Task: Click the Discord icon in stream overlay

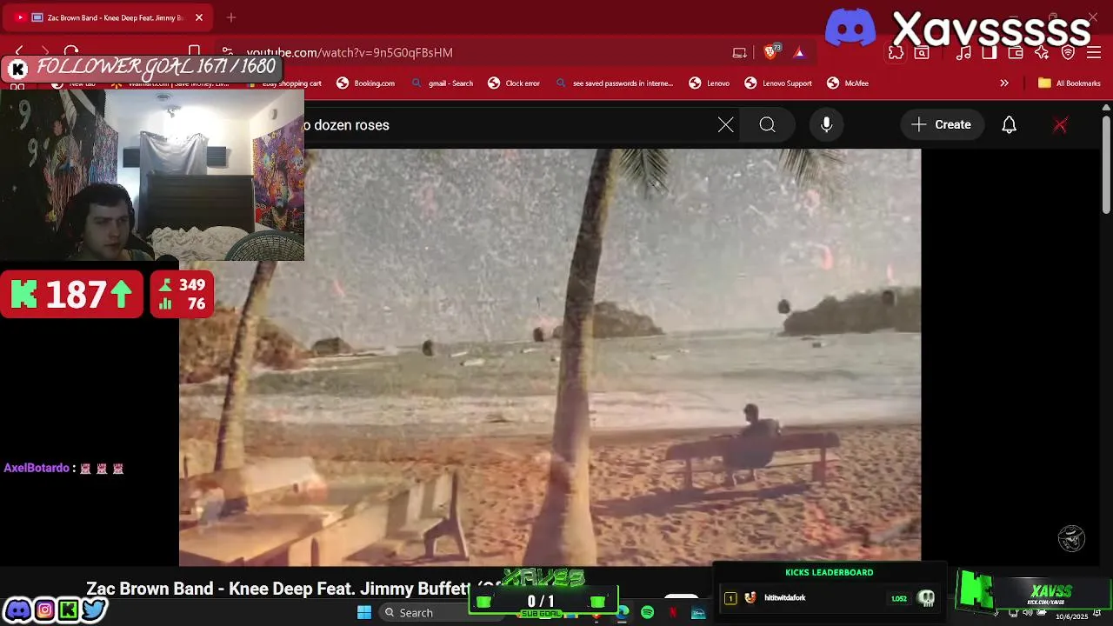Action: click(x=18, y=610)
